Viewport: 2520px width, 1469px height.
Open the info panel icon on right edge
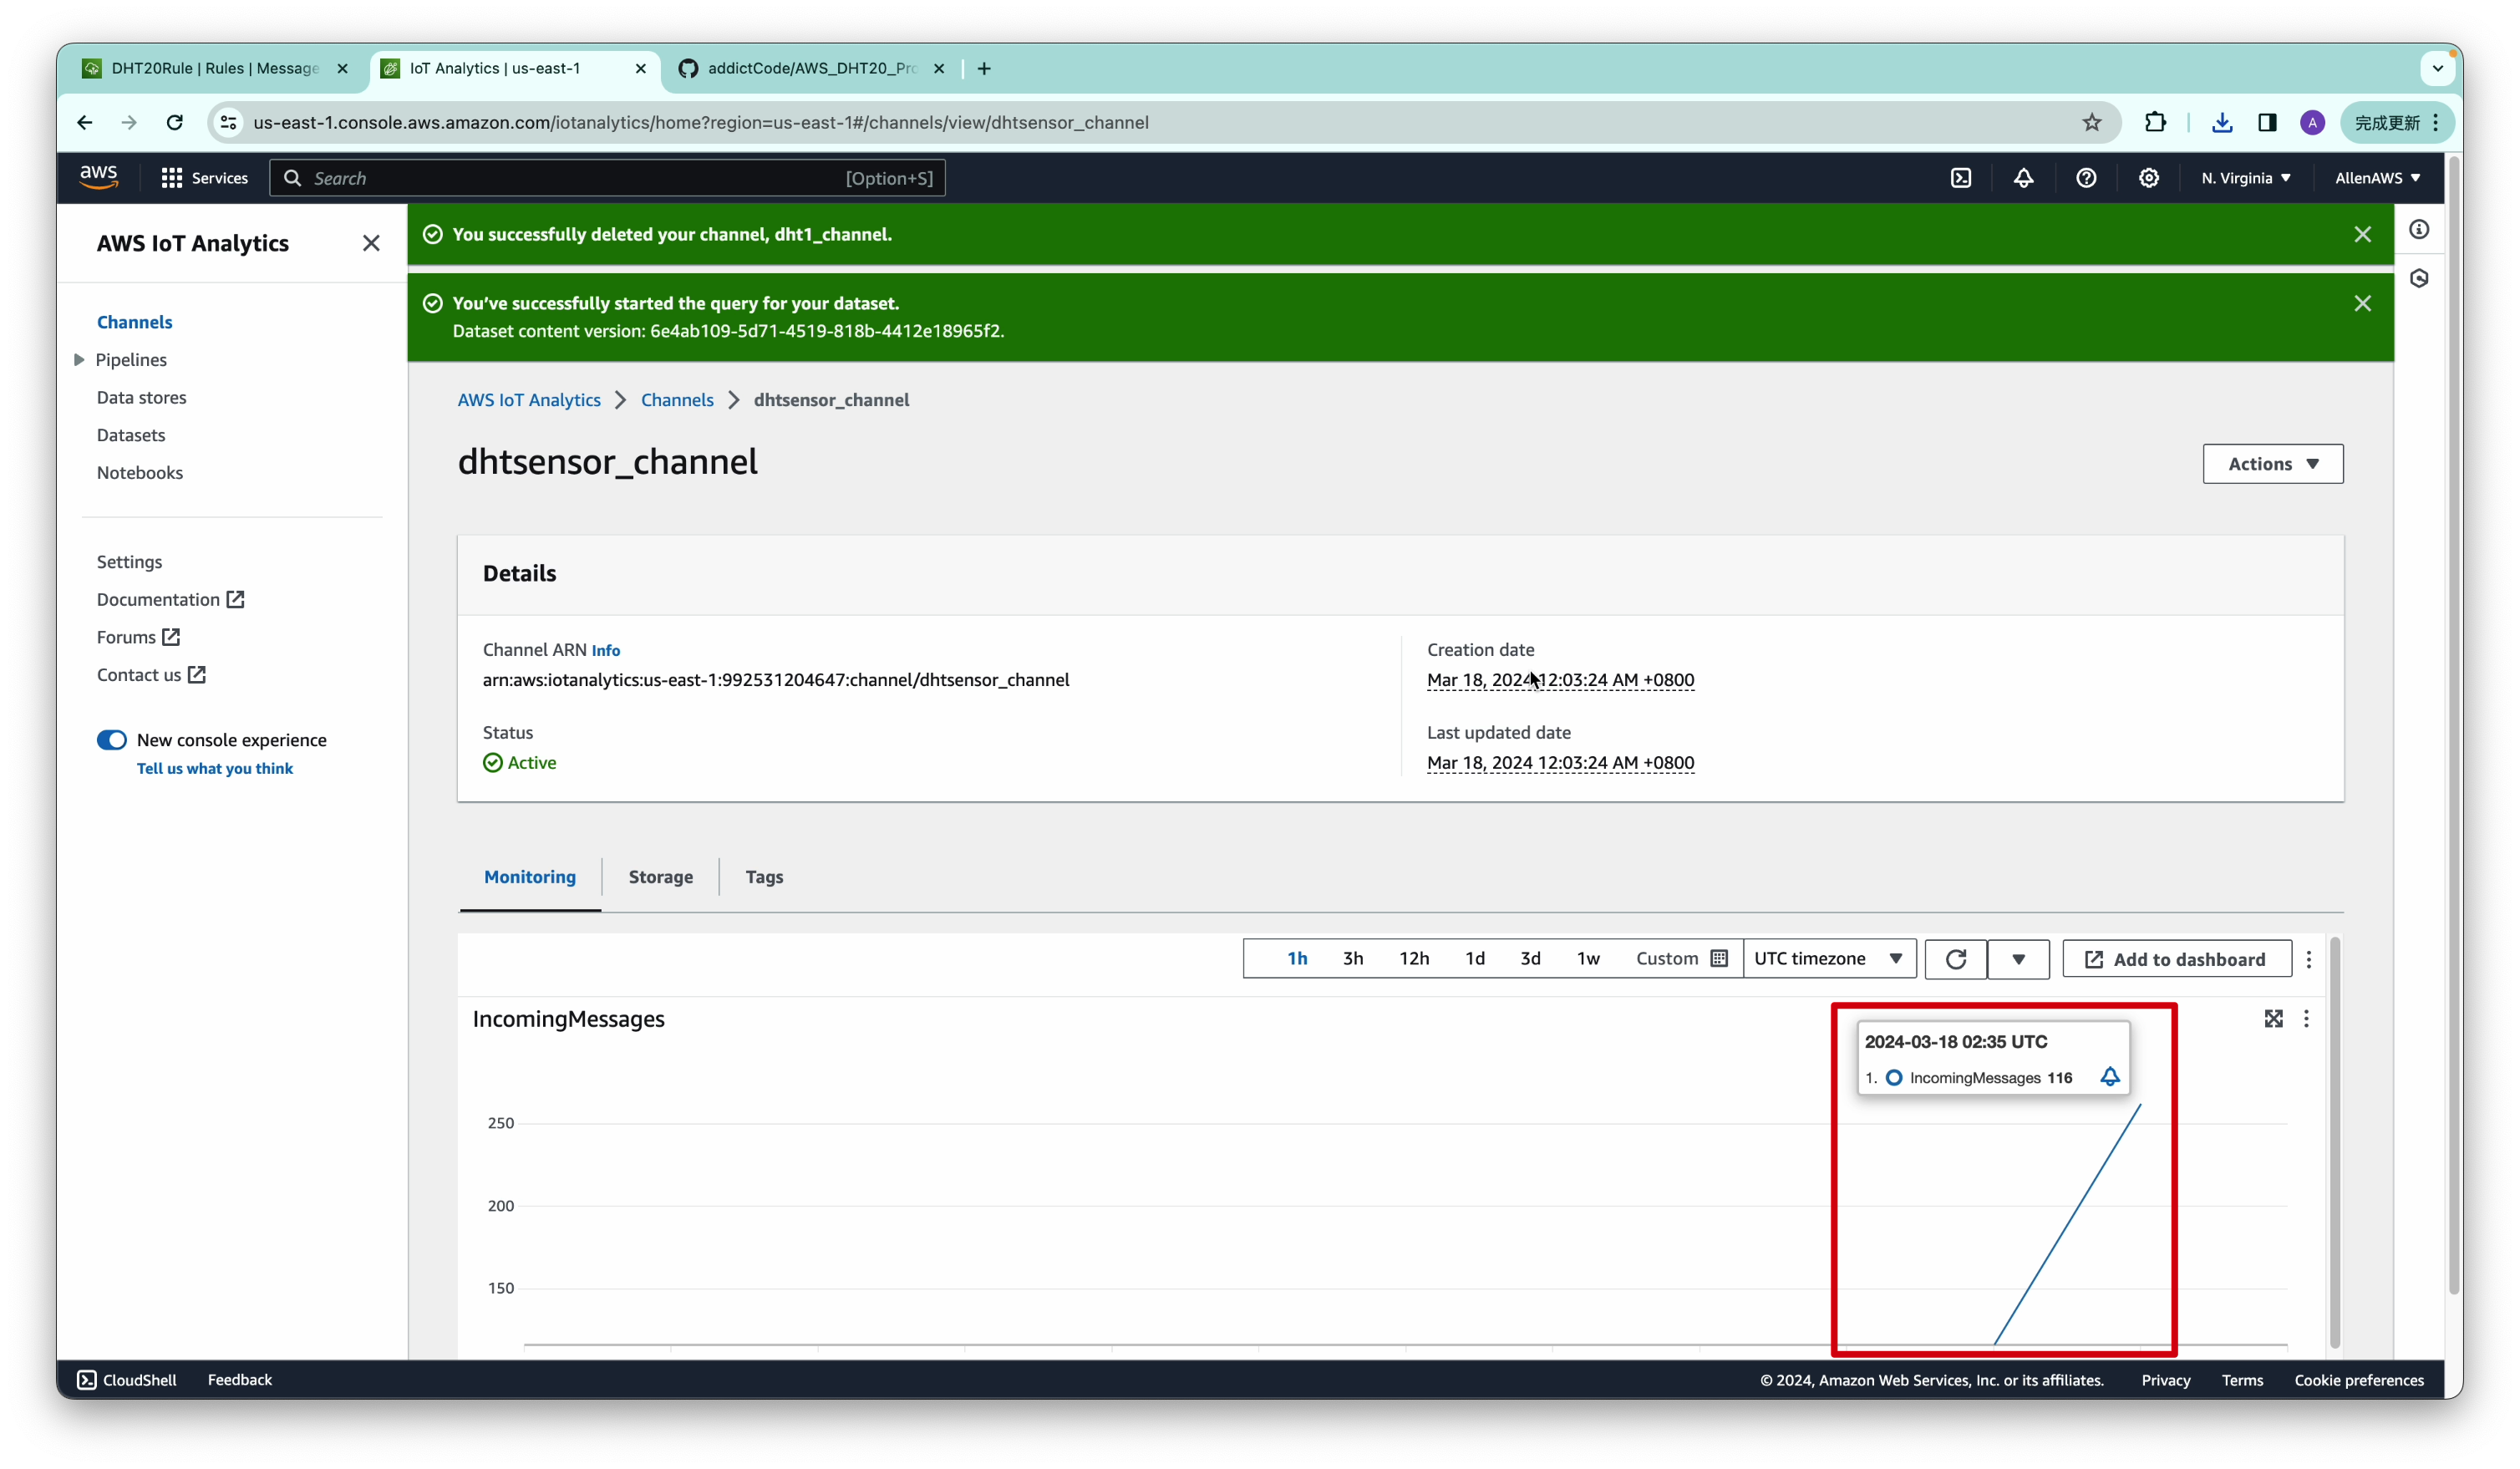[2419, 230]
